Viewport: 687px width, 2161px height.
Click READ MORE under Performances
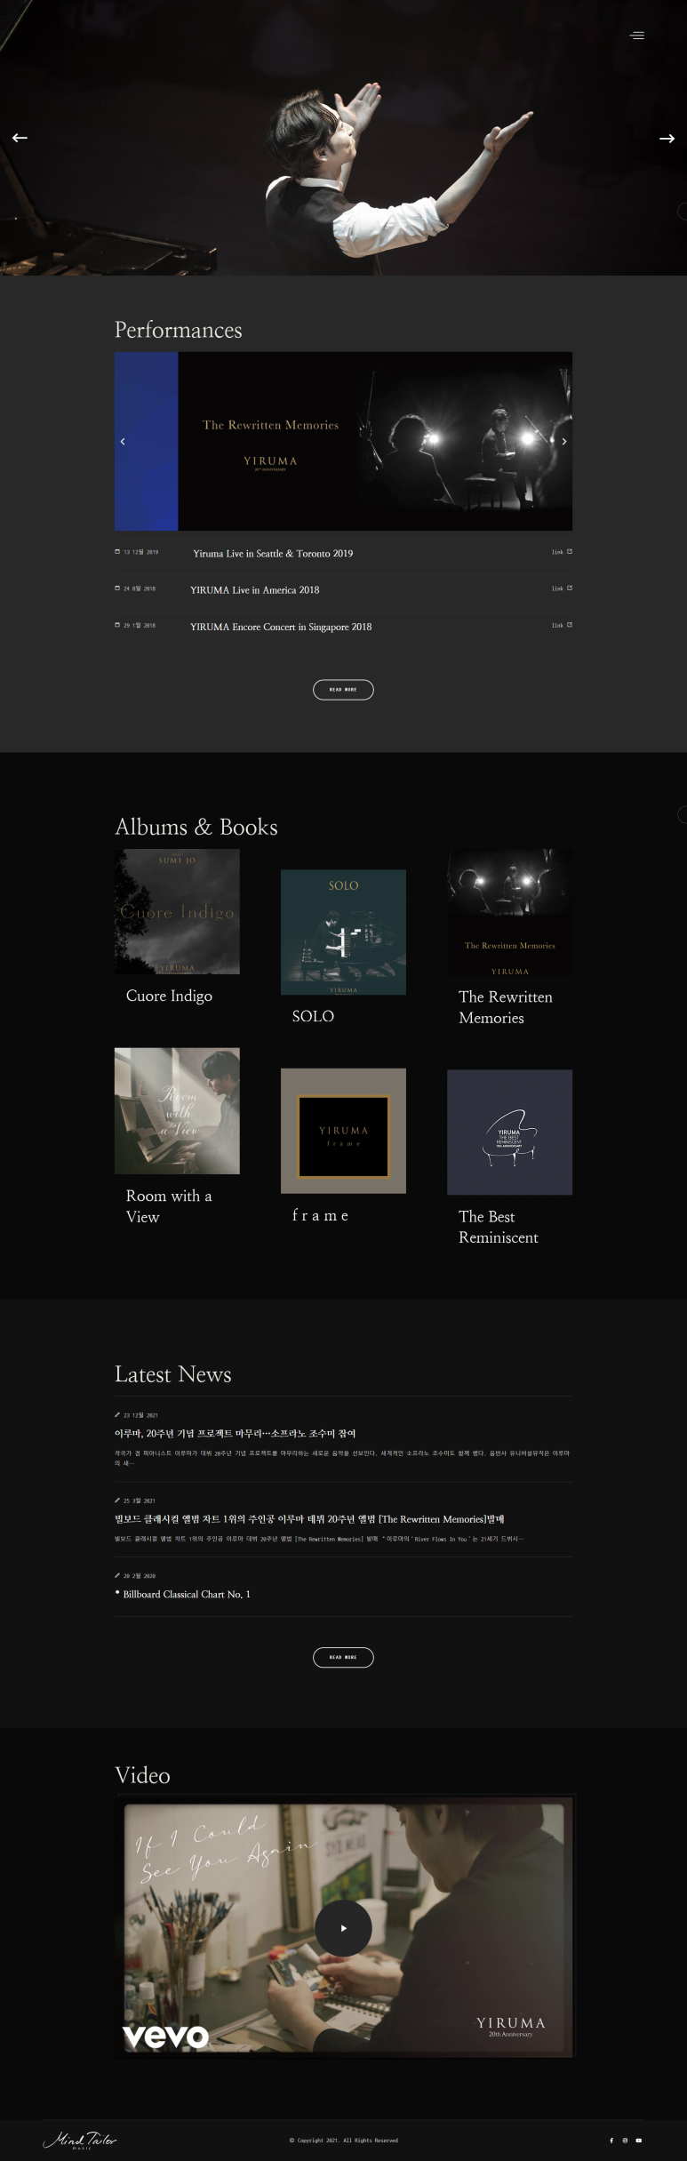[x=343, y=690]
